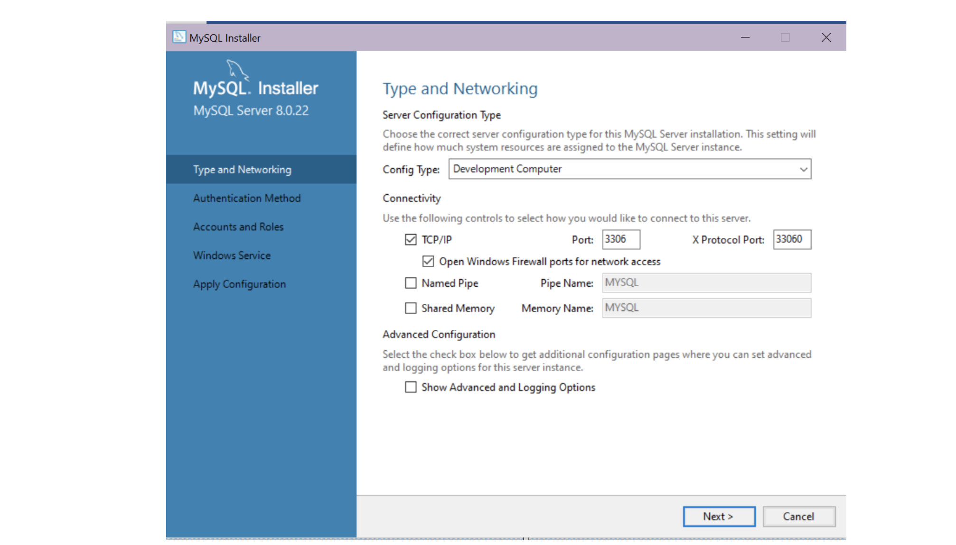Click the close window button

(x=826, y=36)
